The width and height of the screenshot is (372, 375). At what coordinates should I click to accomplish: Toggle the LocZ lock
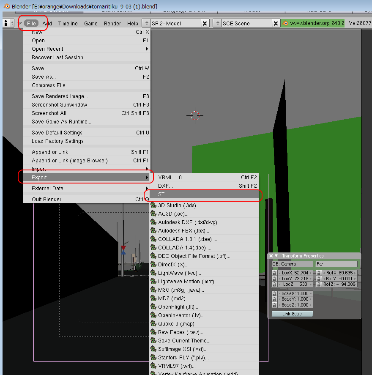click(x=274, y=285)
